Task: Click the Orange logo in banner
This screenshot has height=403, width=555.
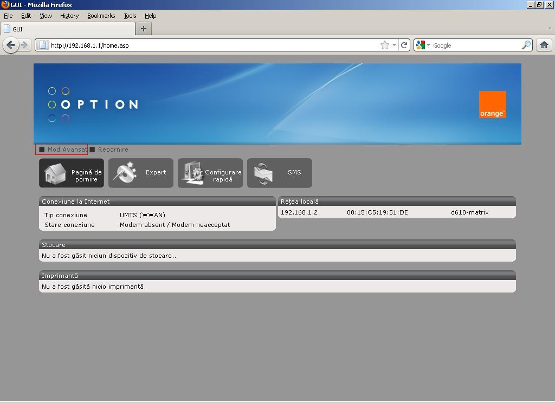Action: click(492, 105)
